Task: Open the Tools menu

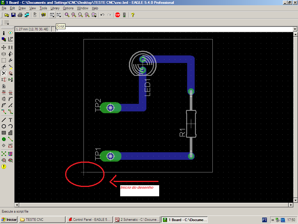Action: pyautogui.click(x=43, y=8)
